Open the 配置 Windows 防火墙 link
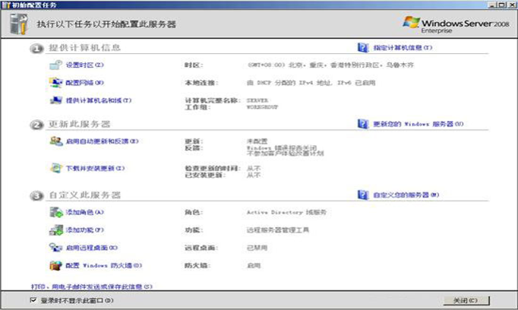The width and height of the screenshot is (518, 310). pos(103,265)
